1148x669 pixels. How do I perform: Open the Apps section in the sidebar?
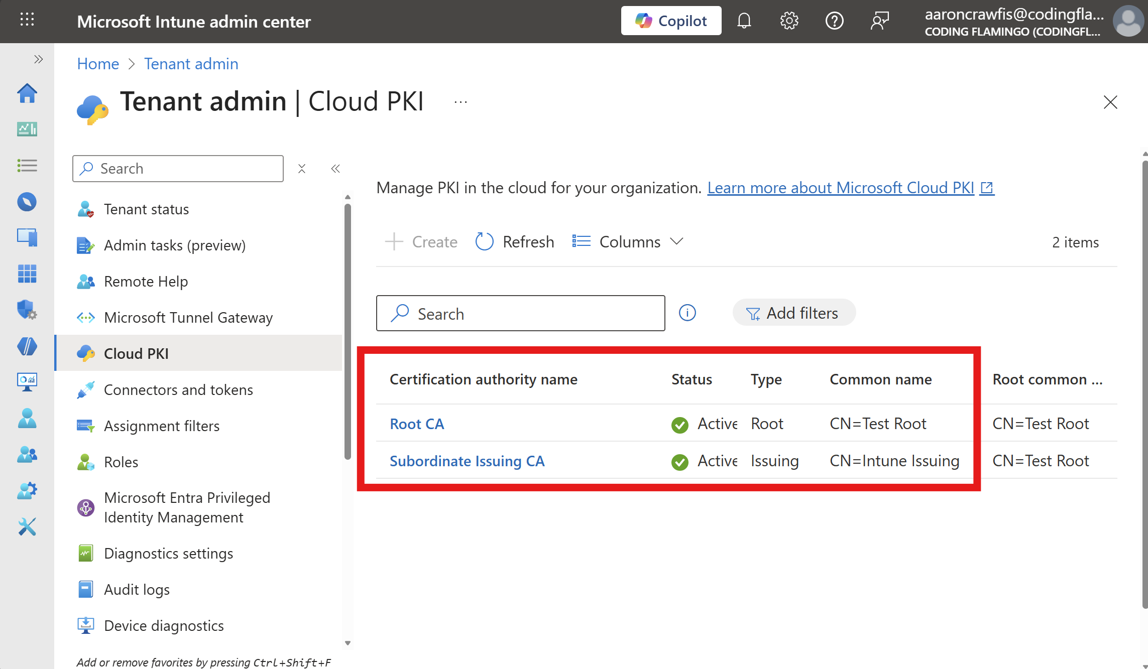[27, 274]
